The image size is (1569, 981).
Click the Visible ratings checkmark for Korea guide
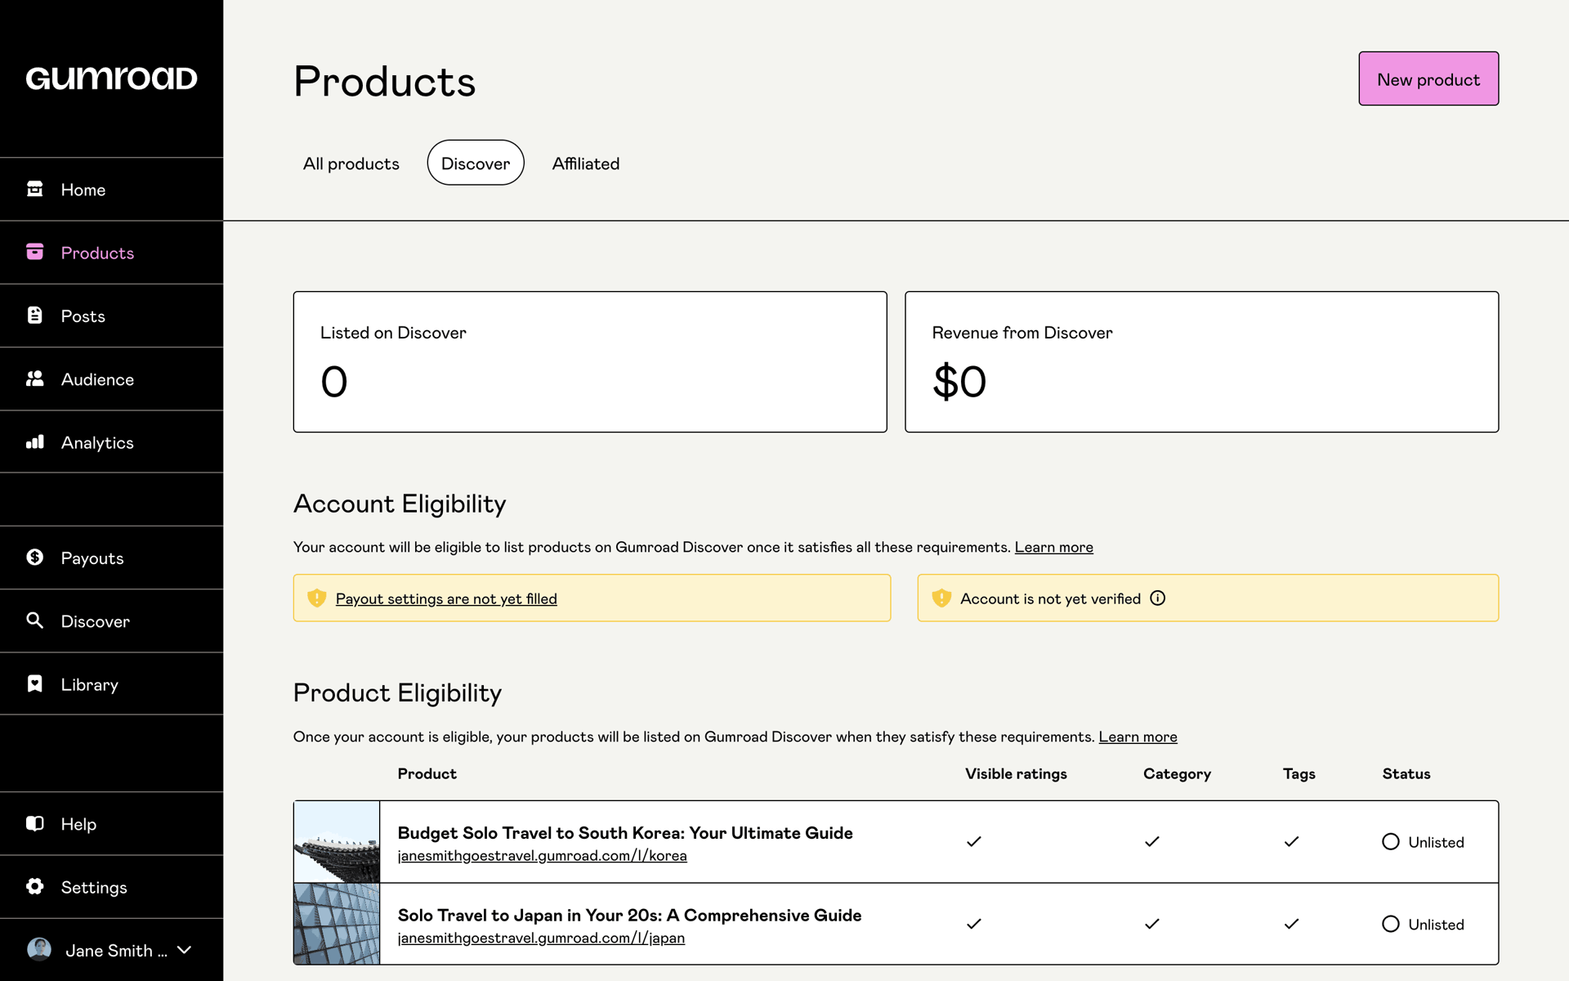[x=974, y=841]
